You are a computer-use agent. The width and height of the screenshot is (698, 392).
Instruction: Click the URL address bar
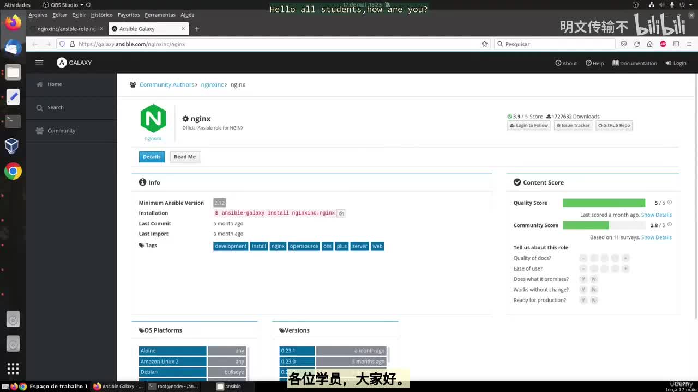point(273,44)
